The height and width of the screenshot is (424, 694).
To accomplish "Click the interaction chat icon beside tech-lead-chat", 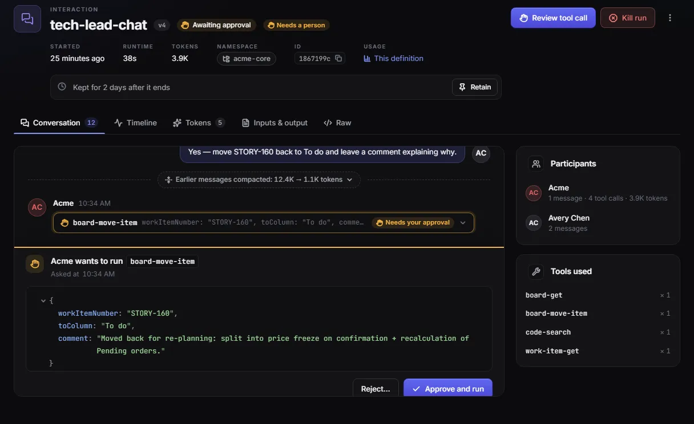I will click(x=27, y=19).
